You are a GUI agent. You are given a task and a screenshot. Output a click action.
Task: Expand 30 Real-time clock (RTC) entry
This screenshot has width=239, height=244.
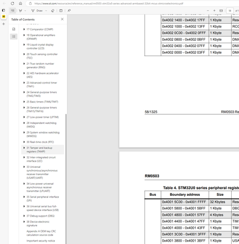click(24, 142)
